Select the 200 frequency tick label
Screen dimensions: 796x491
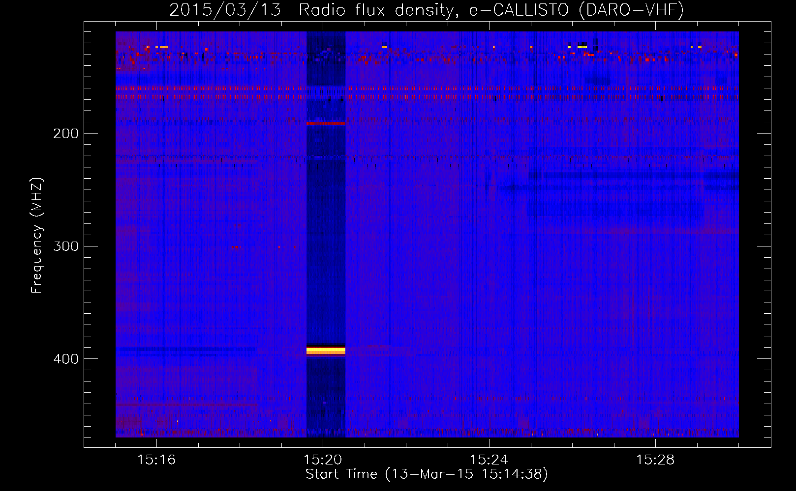coord(66,134)
